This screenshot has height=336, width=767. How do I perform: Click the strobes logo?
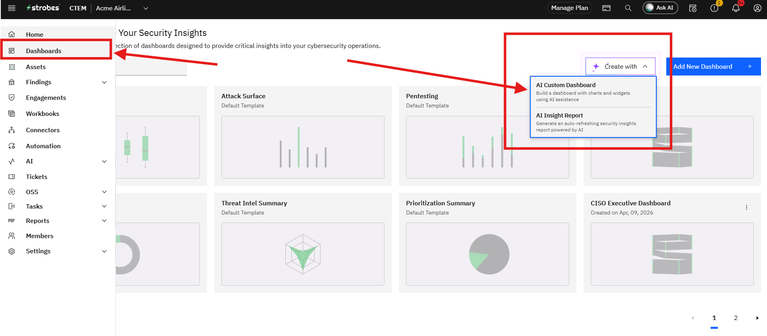43,8
